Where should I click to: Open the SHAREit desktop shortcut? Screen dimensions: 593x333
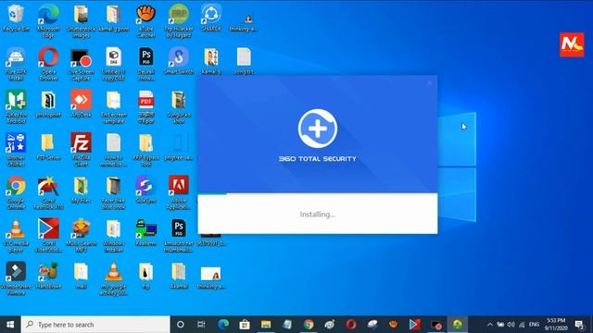pyautogui.click(x=211, y=18)
